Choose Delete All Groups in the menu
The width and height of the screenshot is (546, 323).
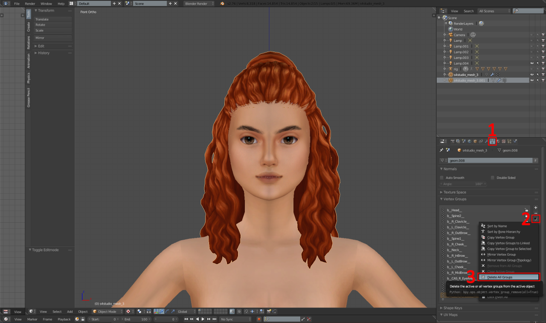(x=508, y=277)
